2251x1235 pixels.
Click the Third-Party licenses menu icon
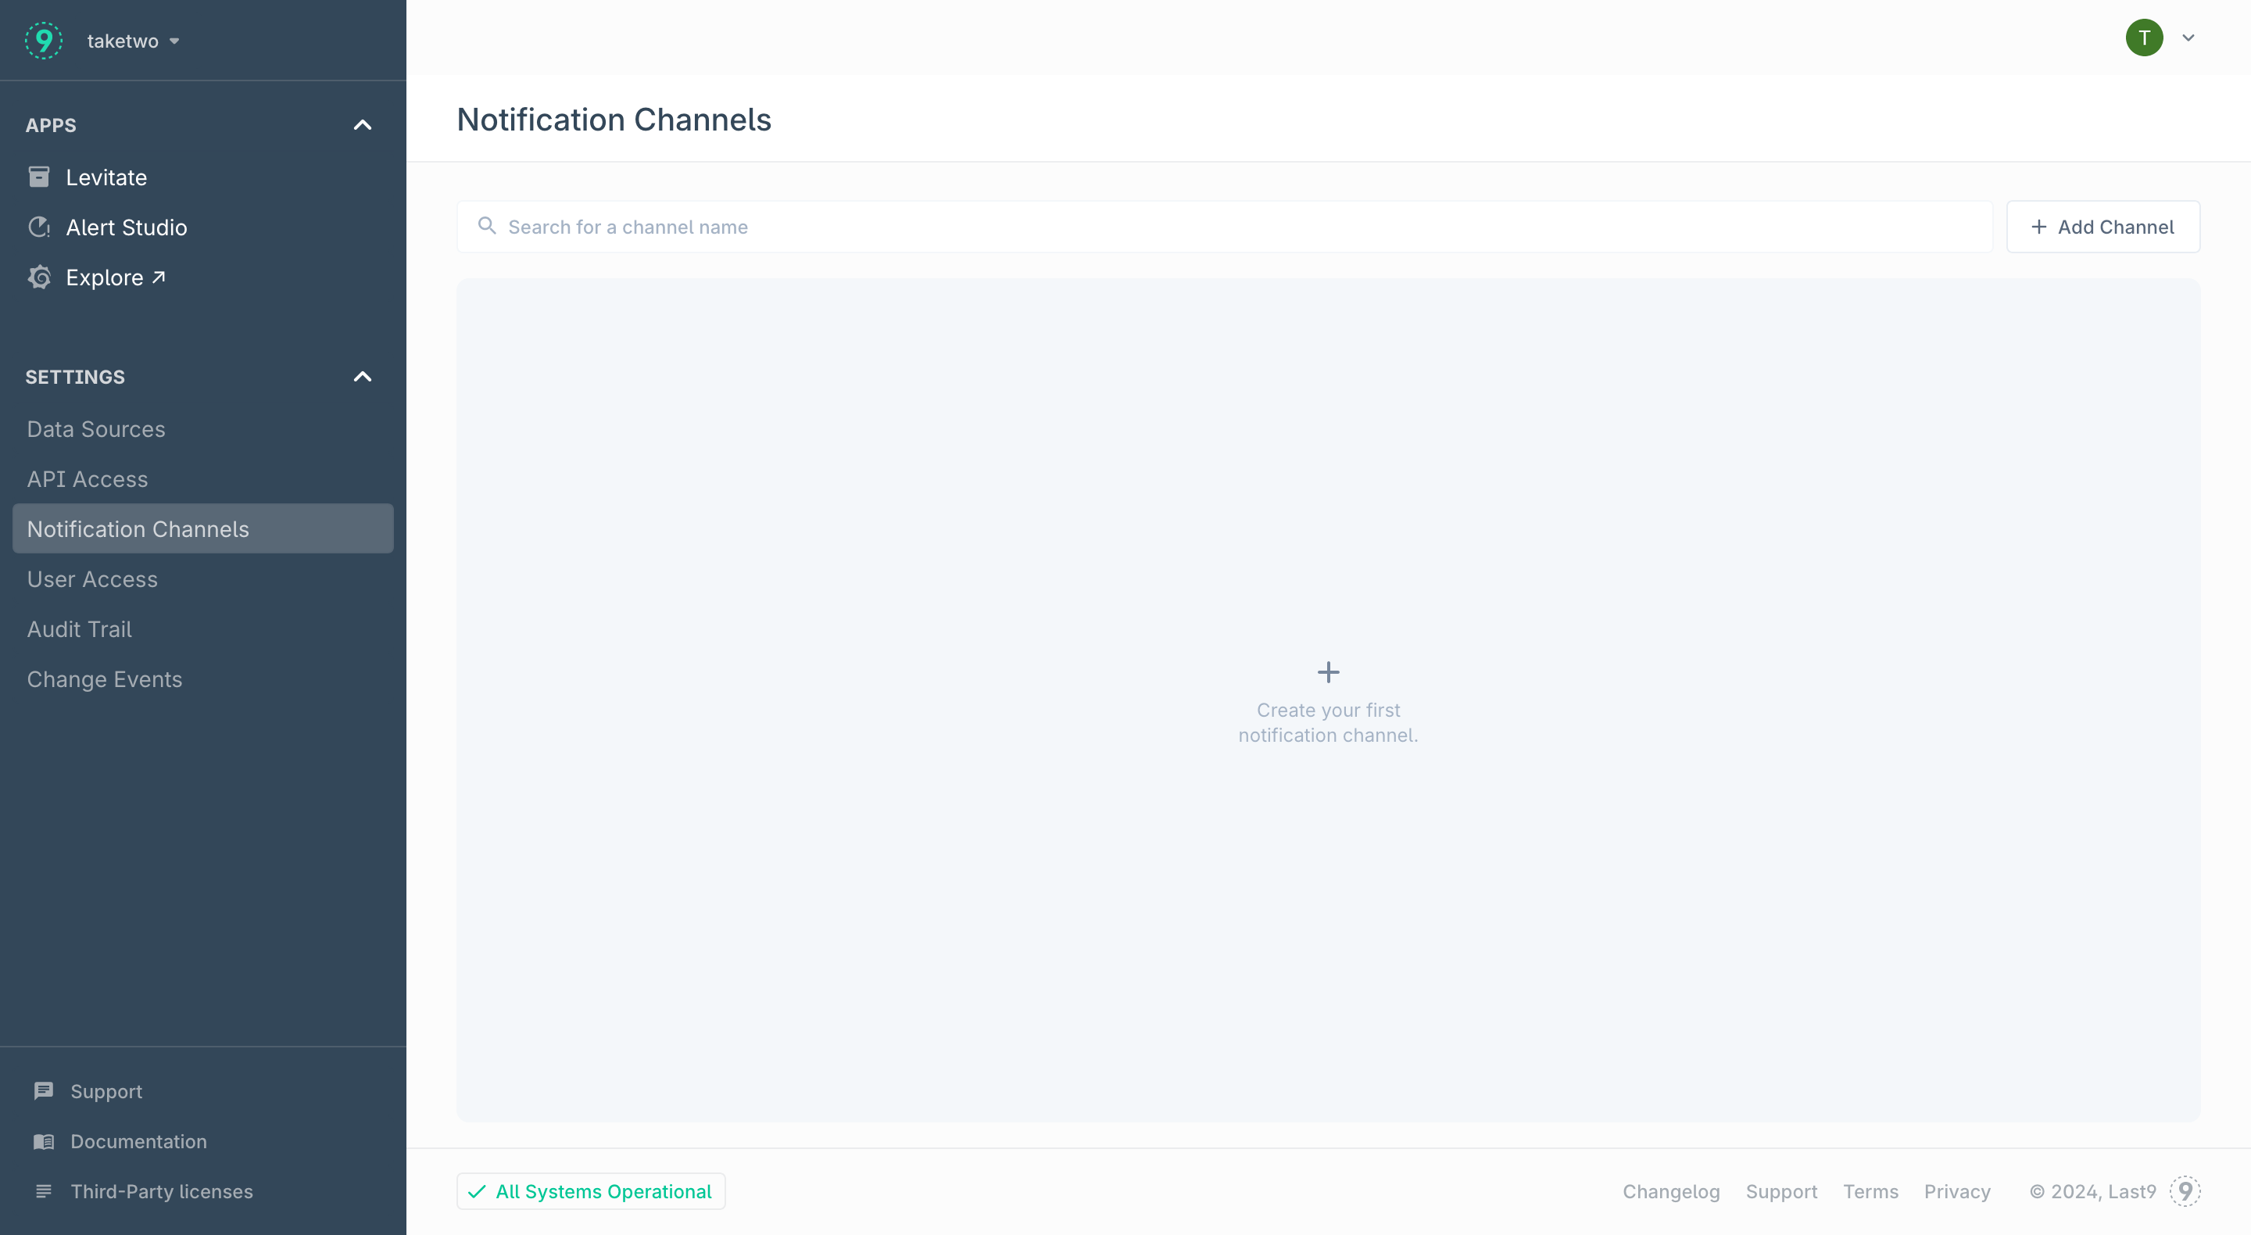[x=41, y=1191]
